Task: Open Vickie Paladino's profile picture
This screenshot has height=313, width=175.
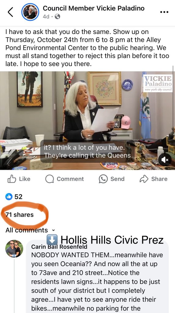Action: coord(30,12)
